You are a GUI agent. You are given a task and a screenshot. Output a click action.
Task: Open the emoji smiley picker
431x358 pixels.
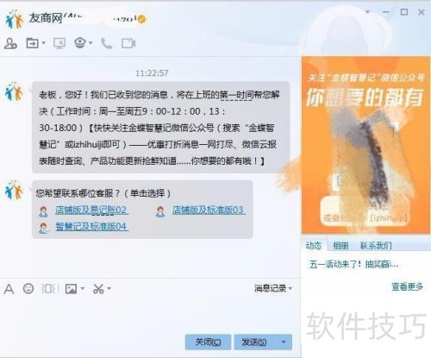[28, 288]
